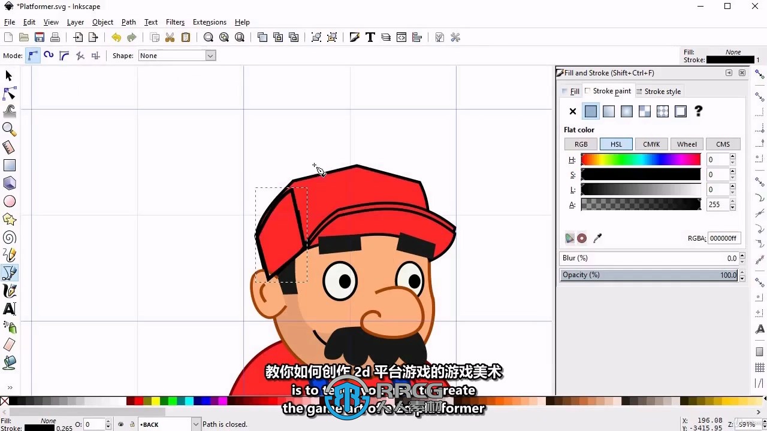Viewport: 767px width, 431px height.
Task: Select the Text tool in toolbox
Action: [9, 309]
